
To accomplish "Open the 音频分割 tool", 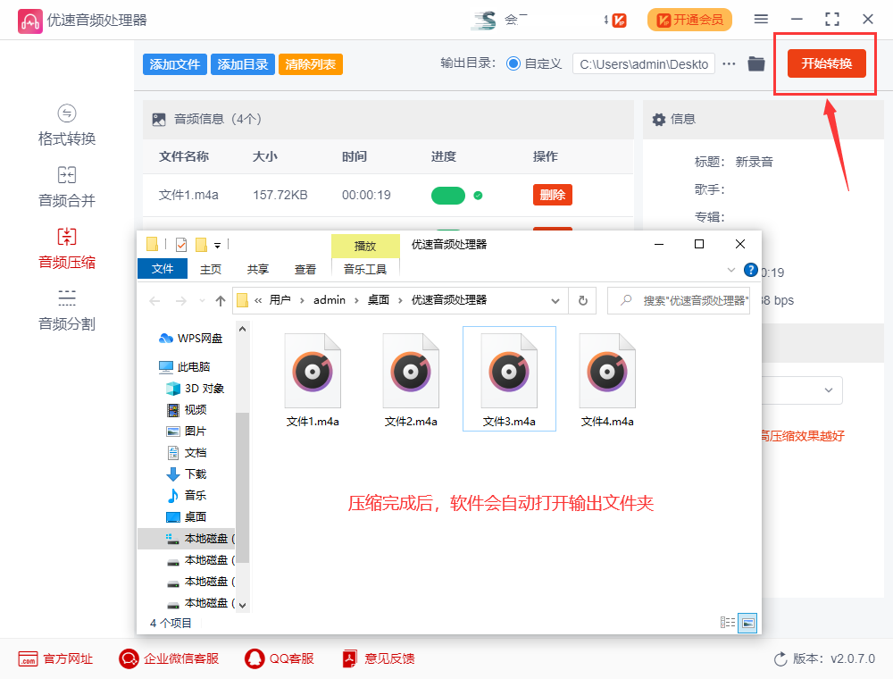I will click(66, 307).
